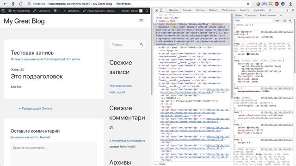Open "Hello world!" under Свежие записи
Screen dimensions: 296x166
117,92
